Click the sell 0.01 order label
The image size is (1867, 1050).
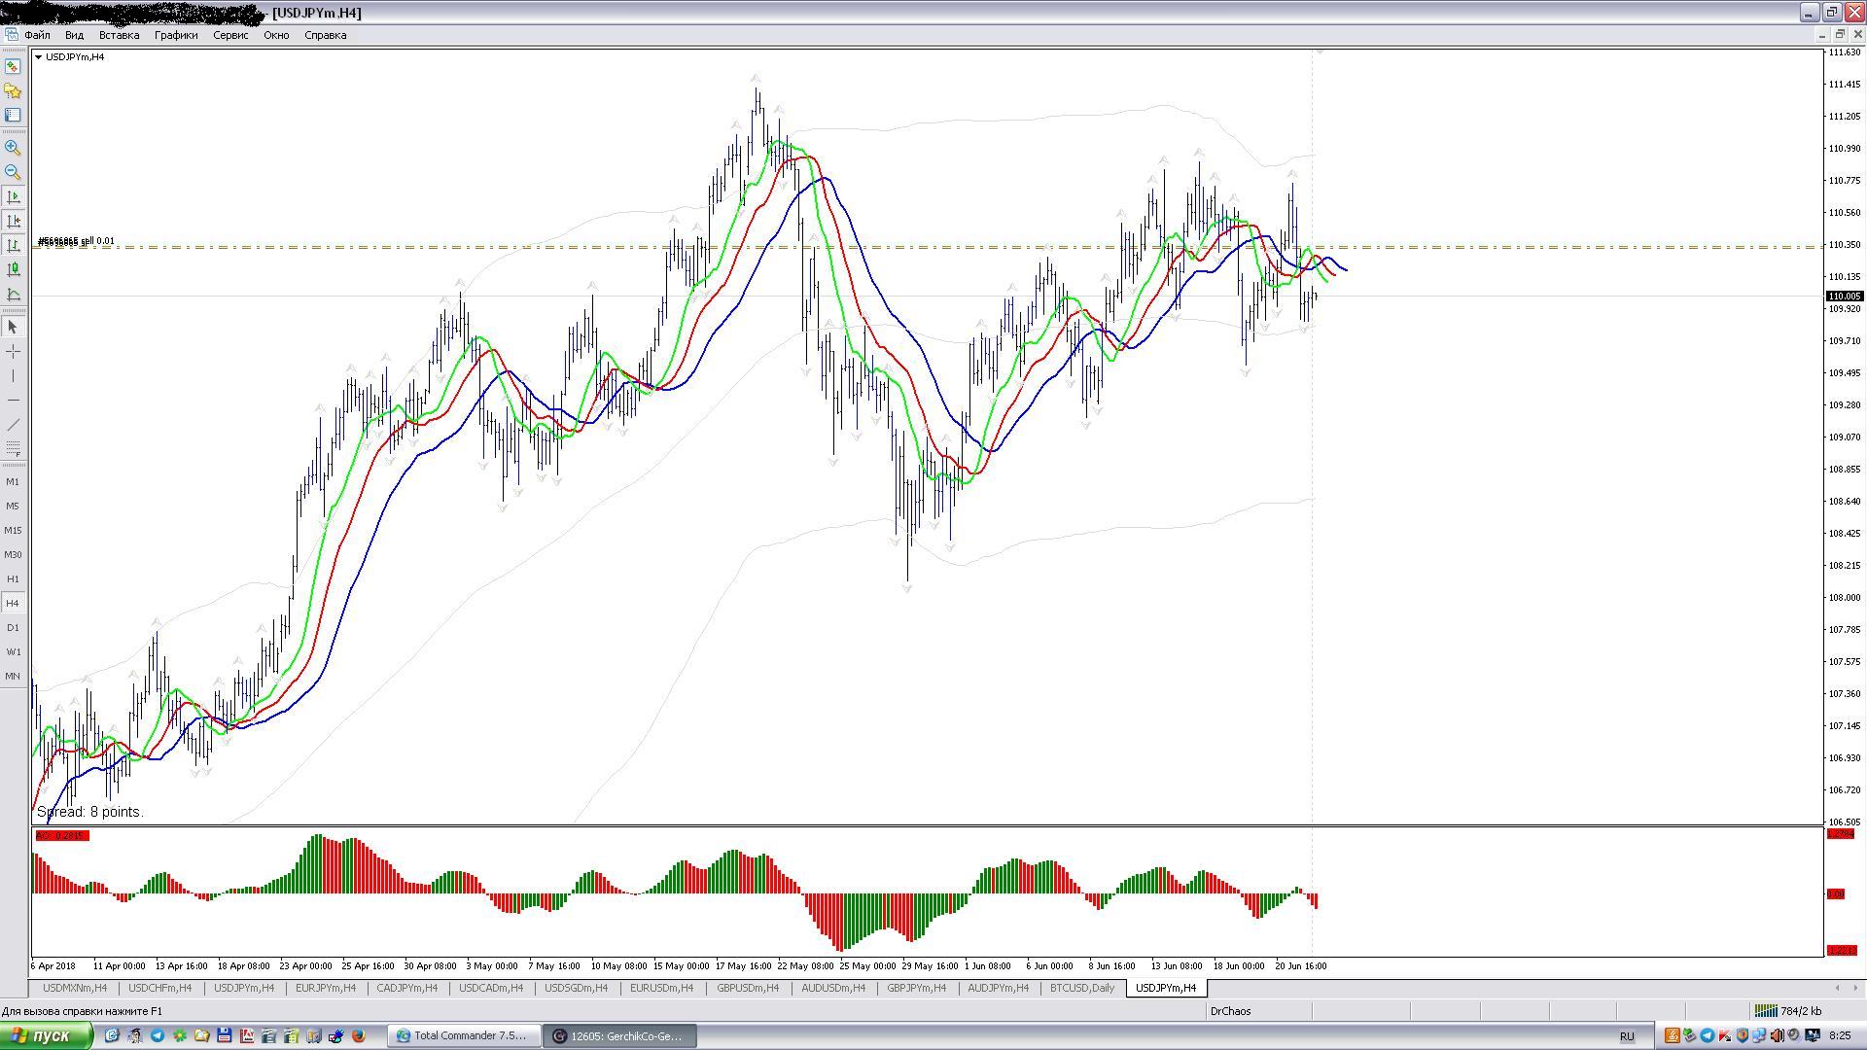tap(76, 241)
